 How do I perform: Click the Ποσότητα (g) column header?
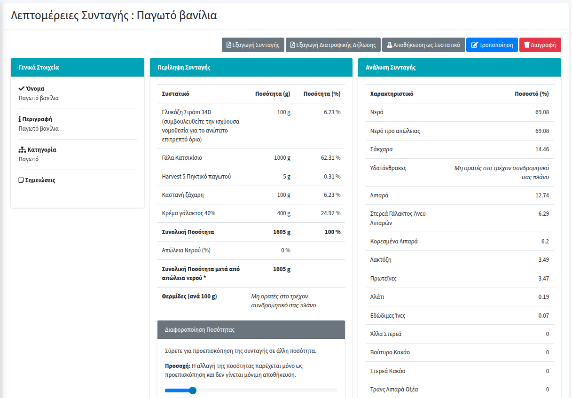click(x=273, y=94)
